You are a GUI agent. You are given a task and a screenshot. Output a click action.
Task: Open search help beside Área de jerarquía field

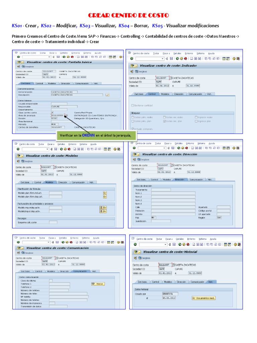[66, 115]
